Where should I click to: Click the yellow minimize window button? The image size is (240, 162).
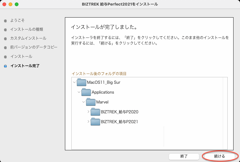pos(10,4)
